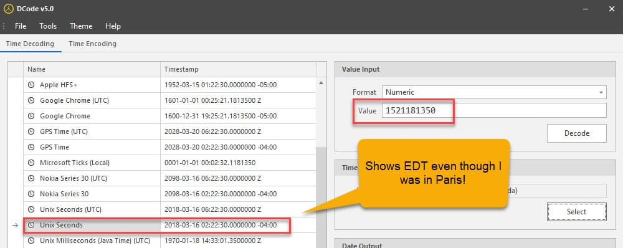Click the Select time zone button

[576, 212]
